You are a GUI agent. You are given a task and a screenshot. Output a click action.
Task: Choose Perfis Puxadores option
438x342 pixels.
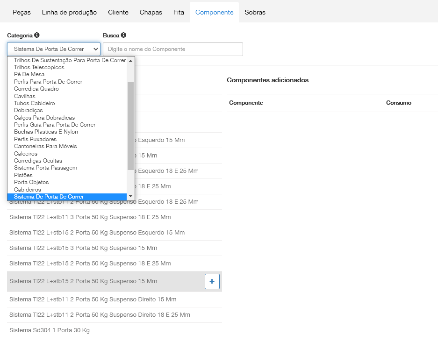(35, 139)
